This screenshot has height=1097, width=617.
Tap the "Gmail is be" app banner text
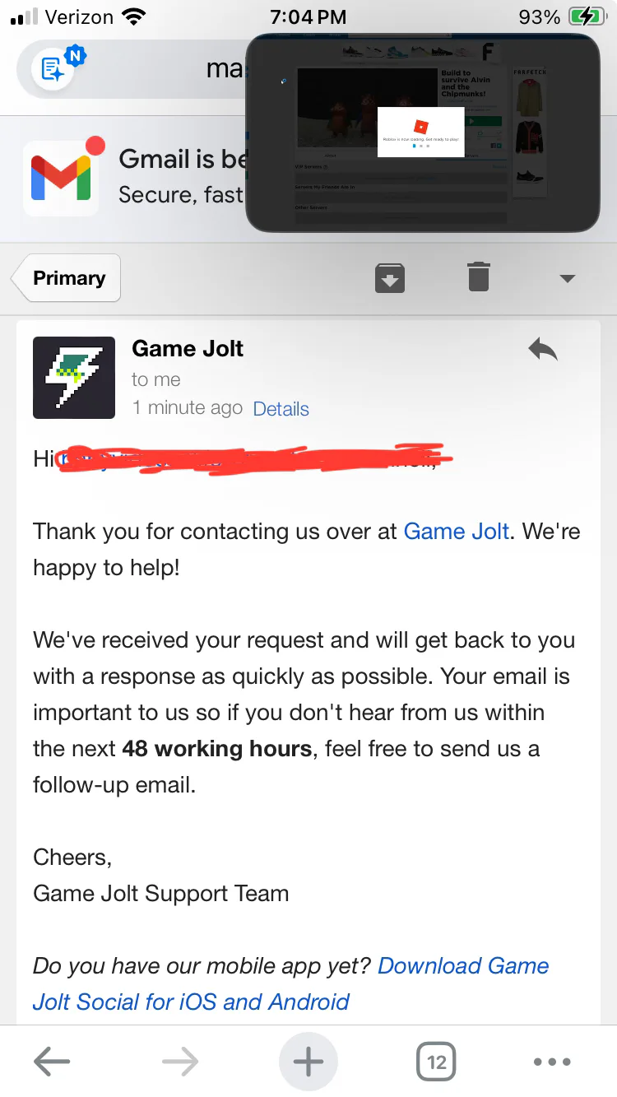pyautogui.click(x=183, y=159)
